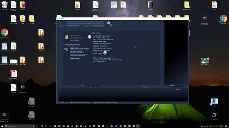Select the Recycle Bin desktop icon

click(x=4, y=6)
